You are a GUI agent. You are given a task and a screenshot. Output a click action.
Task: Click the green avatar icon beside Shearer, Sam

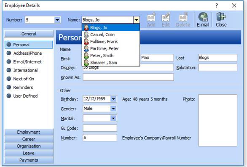86,62
